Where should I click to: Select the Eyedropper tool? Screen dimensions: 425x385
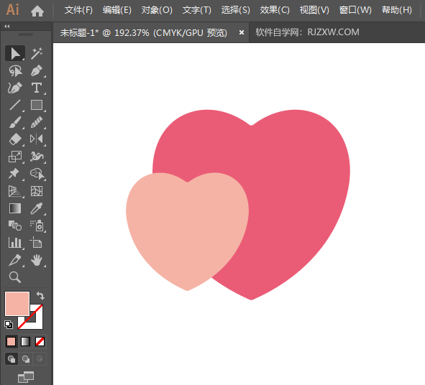pos(37,208)
